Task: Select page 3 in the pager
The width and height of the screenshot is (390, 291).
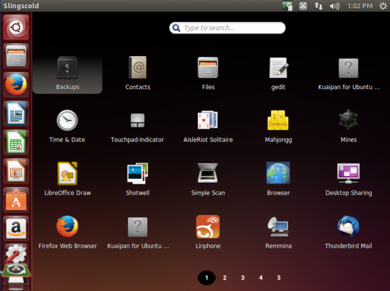Action: (x=243, y=277)
